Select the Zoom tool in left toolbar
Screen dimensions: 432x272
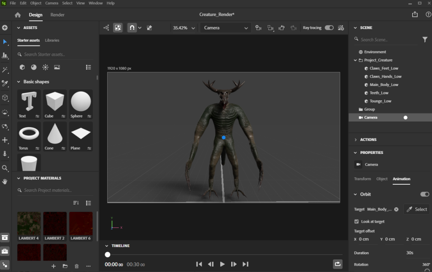point(5,168)
